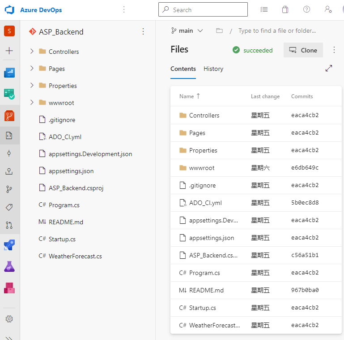Open the vertical dots menu beside Azure DevOps
344x340 pixels.
[x=124, y=9]
